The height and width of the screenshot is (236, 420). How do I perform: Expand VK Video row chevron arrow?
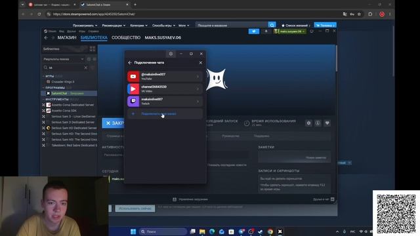[198, 89]
